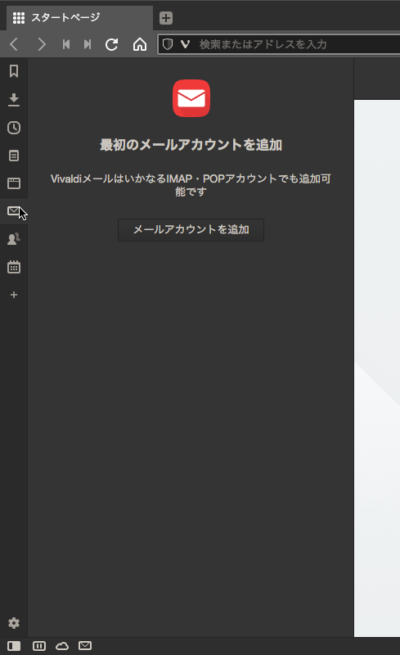Open a new tab with plus button

click(166, 18)
